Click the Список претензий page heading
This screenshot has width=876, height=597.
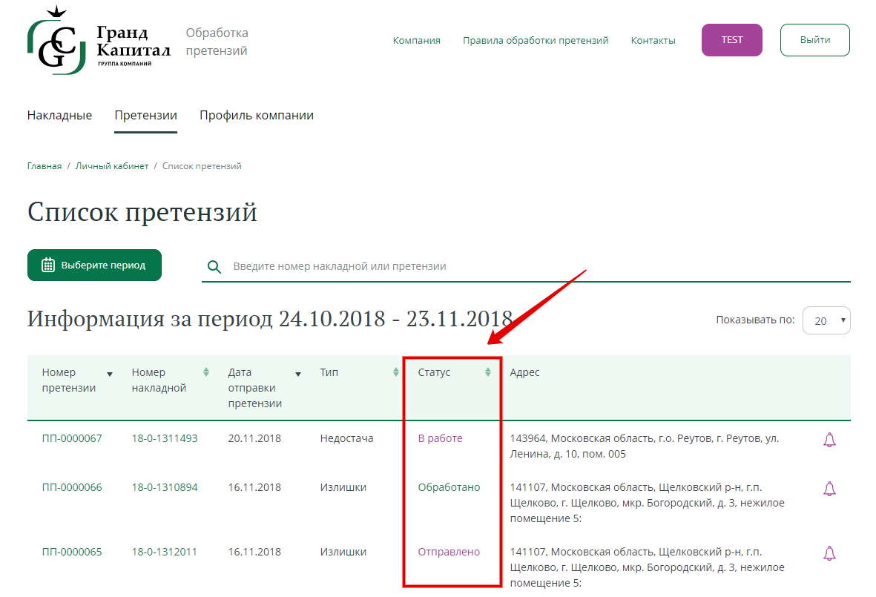(142, 212)
